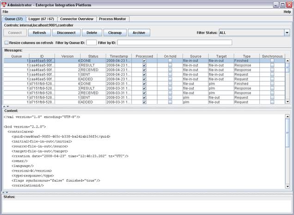This screenshot has height=215, width=294.
Task: Click the greyed-out Connect button
Action: point(15,33)
